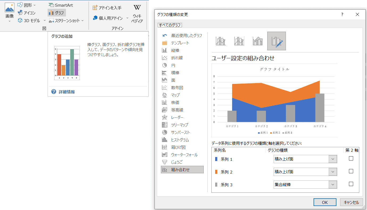Image resolution: width=367 pixels, height=210 pixels.
Task: Click the グラフ (Chart) ribbon icon
Action: click(x=56, y=13)
